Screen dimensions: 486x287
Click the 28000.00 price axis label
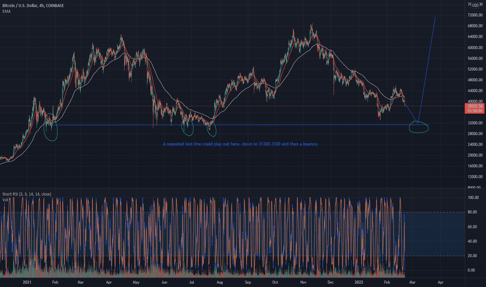tap(475, 134)
